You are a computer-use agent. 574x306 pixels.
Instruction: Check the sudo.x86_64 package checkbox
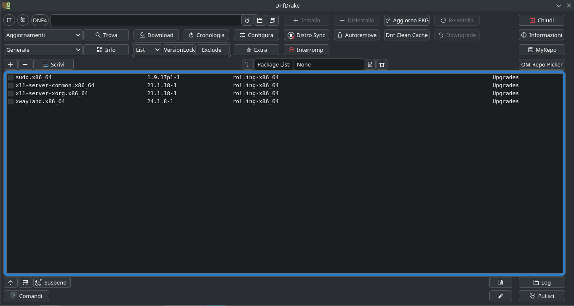coord(11,77)
